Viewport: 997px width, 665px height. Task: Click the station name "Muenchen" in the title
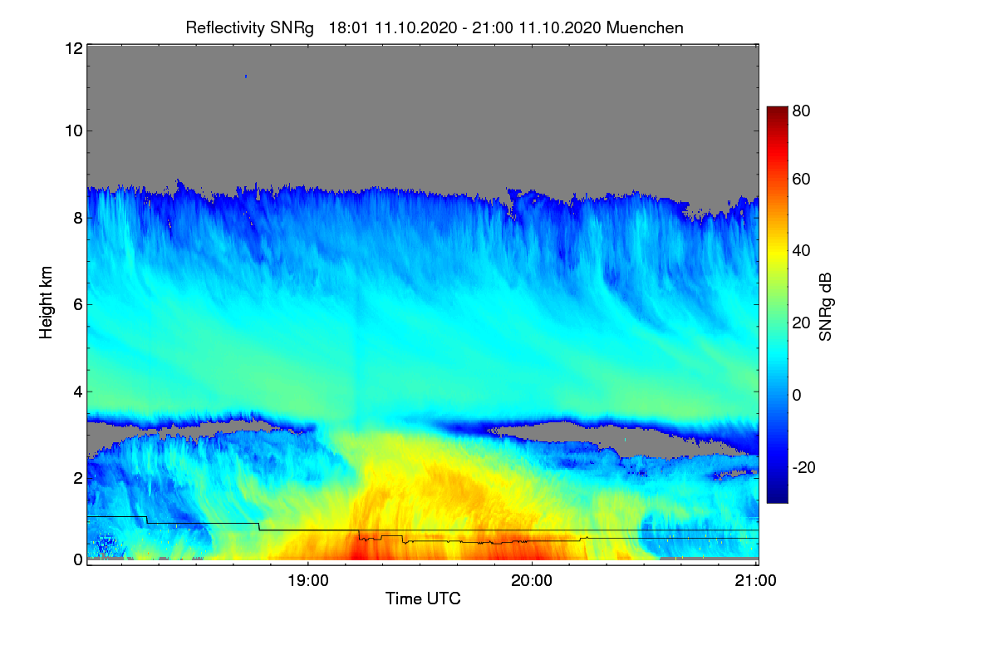click(646, 27)
